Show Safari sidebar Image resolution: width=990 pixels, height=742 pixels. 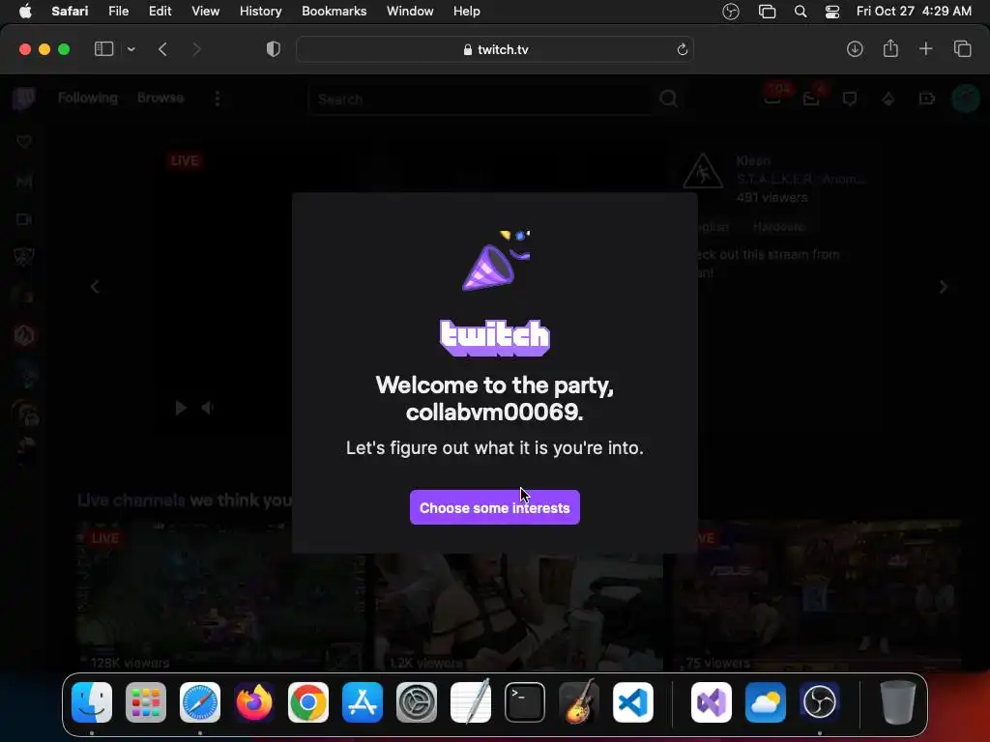103,49
